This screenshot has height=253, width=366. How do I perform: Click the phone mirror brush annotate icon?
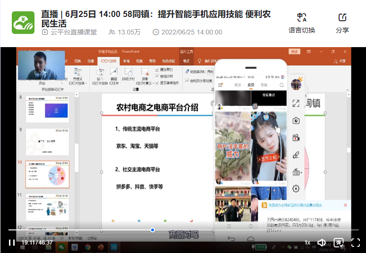296,155
